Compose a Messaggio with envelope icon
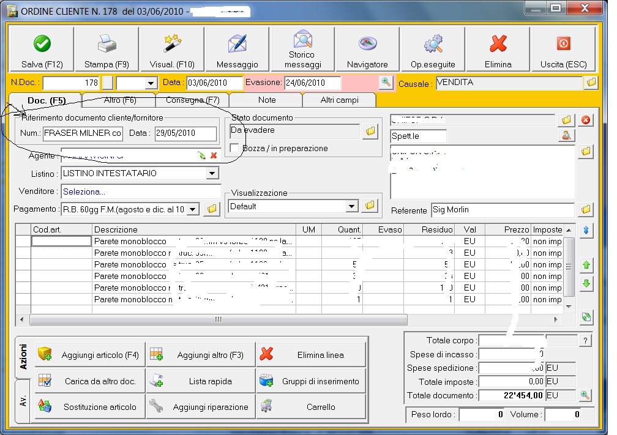 tap(237, 49)
